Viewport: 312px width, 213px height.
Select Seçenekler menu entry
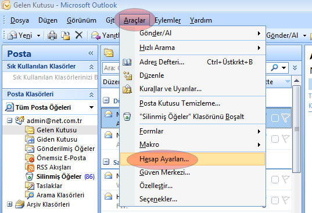[192, 199]
